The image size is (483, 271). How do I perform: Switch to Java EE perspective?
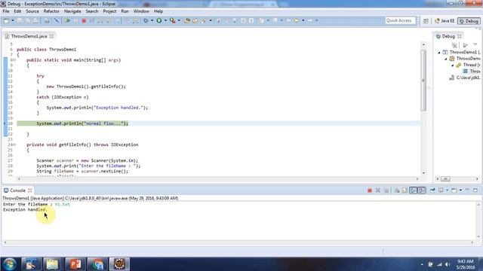pos(445,21)
